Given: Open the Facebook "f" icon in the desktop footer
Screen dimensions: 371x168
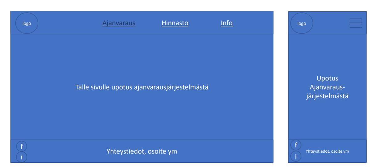Looking at the screenshot, I should 22,147.
